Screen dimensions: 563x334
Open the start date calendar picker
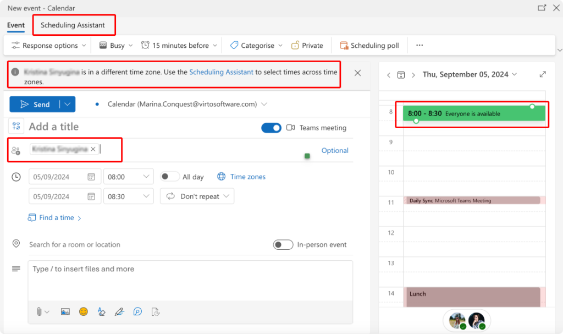(x=91, y=177)
